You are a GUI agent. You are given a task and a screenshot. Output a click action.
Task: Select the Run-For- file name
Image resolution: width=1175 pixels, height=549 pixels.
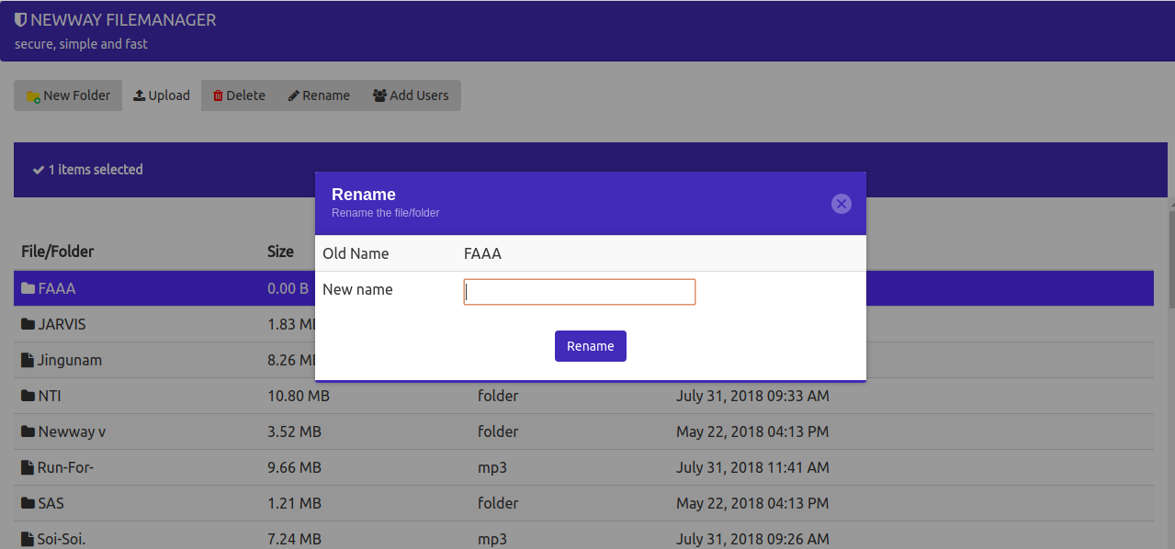pyautogui.click(x=66, y=467)
